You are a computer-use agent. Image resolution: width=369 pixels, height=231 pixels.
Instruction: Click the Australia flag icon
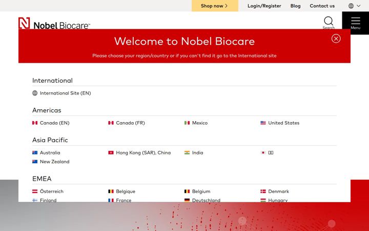[x=35, y=152]
